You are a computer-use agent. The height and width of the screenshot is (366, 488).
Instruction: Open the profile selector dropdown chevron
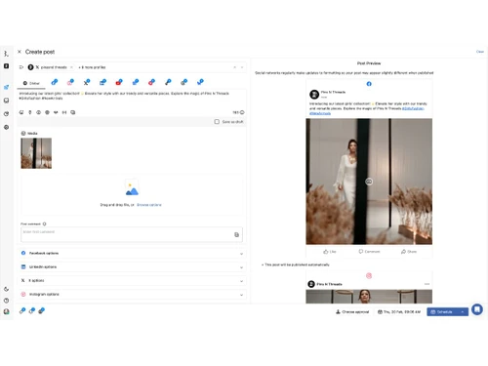[242, 67]
